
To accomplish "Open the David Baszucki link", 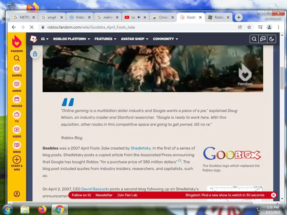I will (x=95, y=189).
